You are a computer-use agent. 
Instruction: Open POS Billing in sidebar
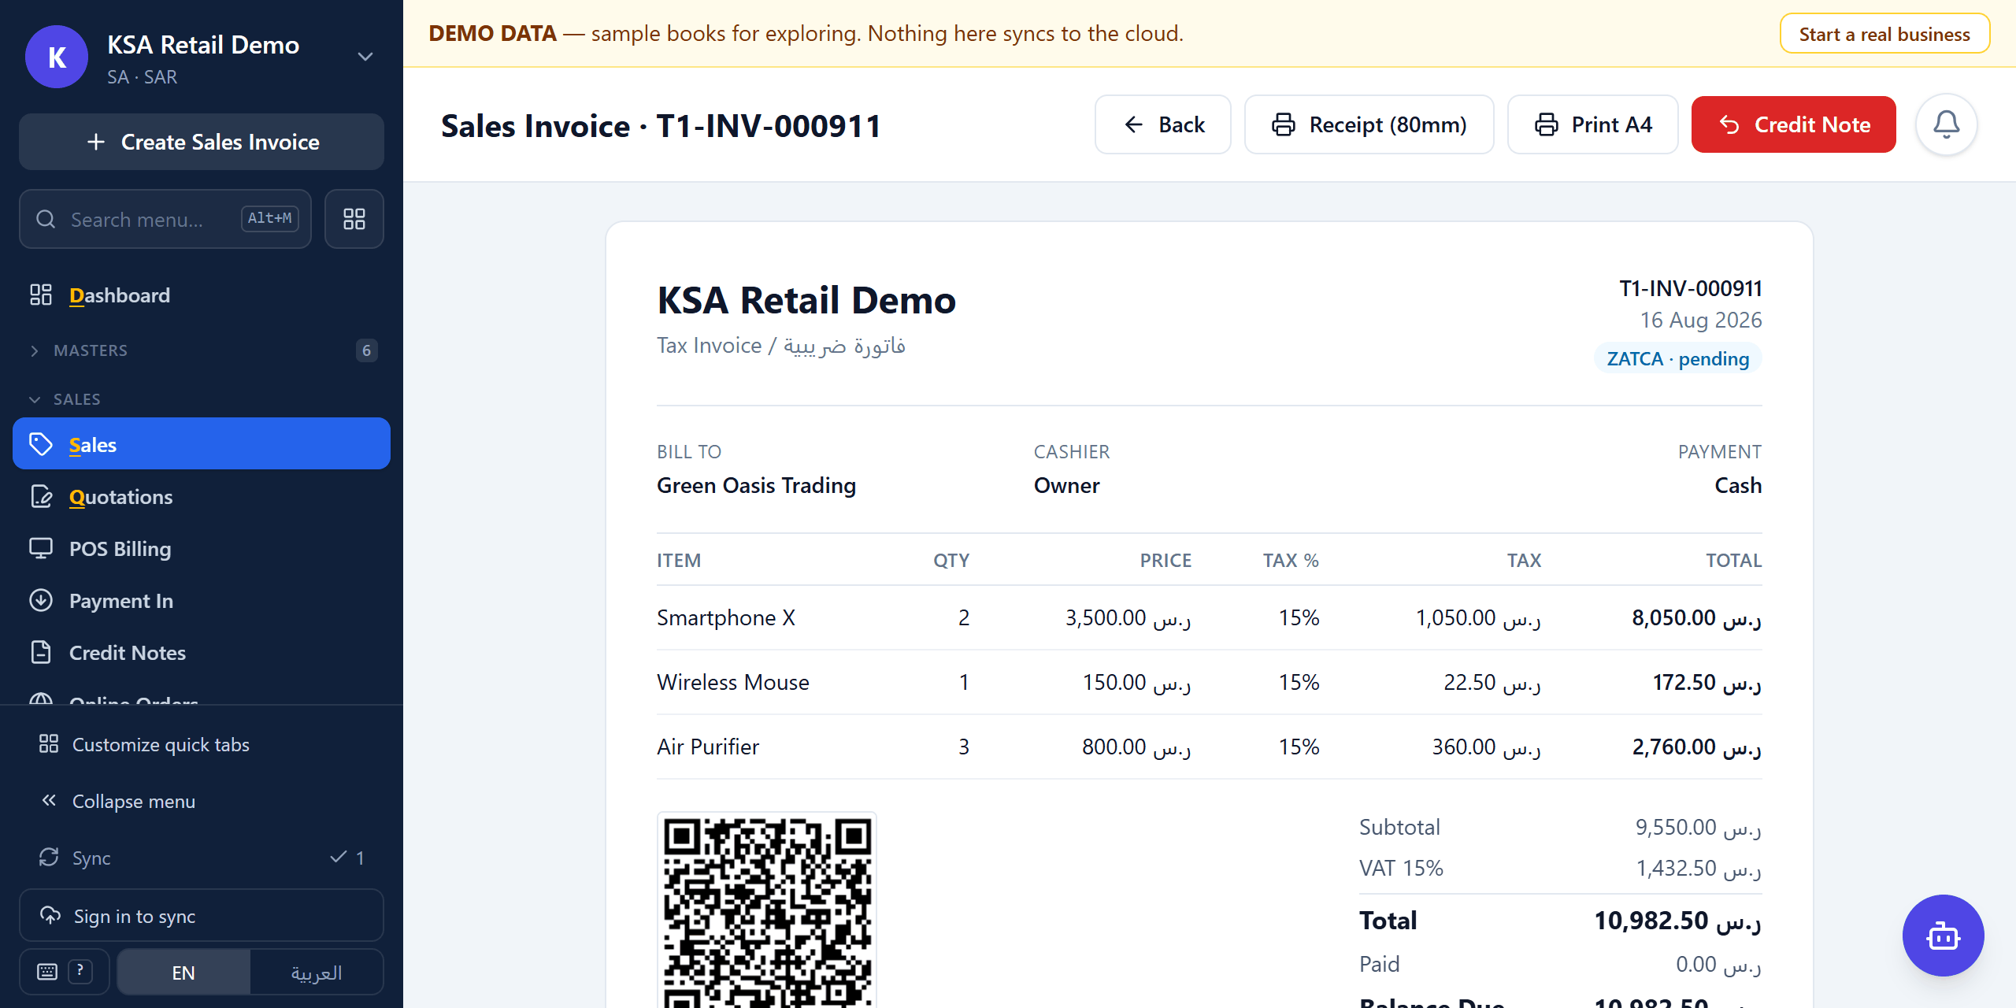[202, 549]
